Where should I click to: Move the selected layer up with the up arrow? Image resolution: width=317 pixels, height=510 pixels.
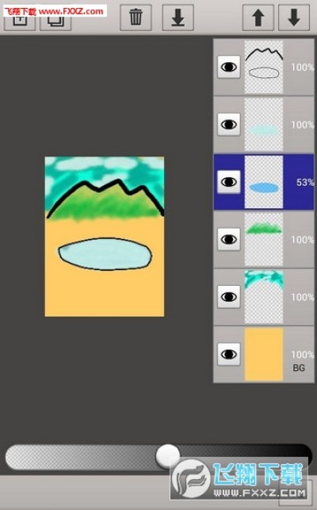[258, 17]
